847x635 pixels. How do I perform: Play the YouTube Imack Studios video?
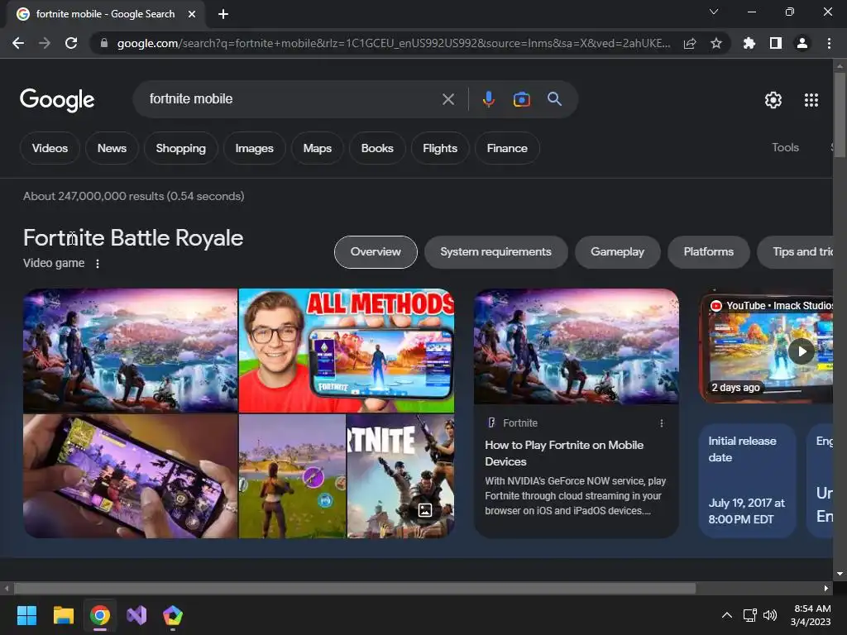(x=802, y=351)
